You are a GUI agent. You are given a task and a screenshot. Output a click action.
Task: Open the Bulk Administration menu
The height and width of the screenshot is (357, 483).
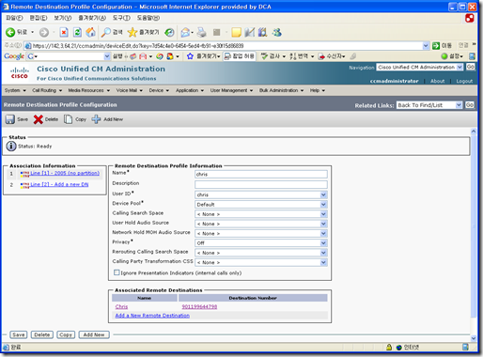(x=281, y=90)
